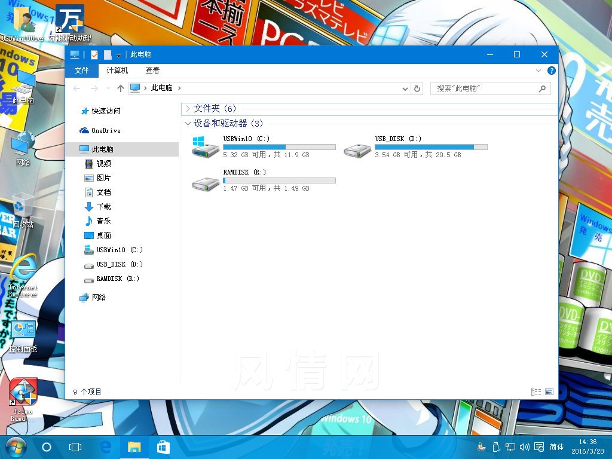Open the address bar history dropdown

405,89
